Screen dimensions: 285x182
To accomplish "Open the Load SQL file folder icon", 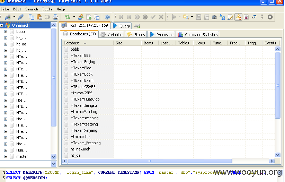I will tap(186, 17).
